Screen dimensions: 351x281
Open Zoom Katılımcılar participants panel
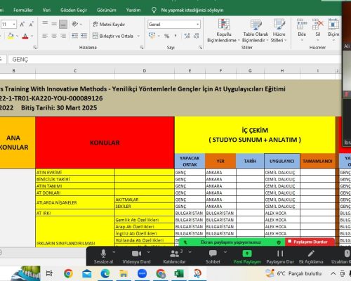pos(174,256)
